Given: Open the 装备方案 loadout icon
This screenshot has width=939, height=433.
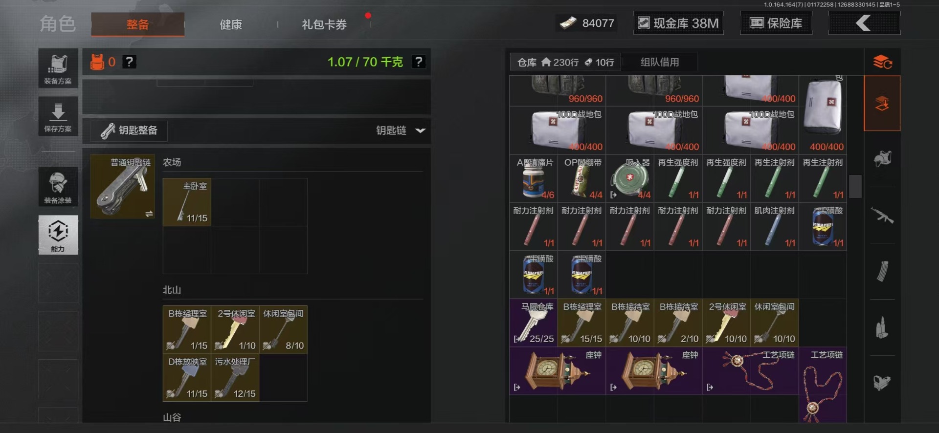Looking at the screenshot, I should click(58, 68).
